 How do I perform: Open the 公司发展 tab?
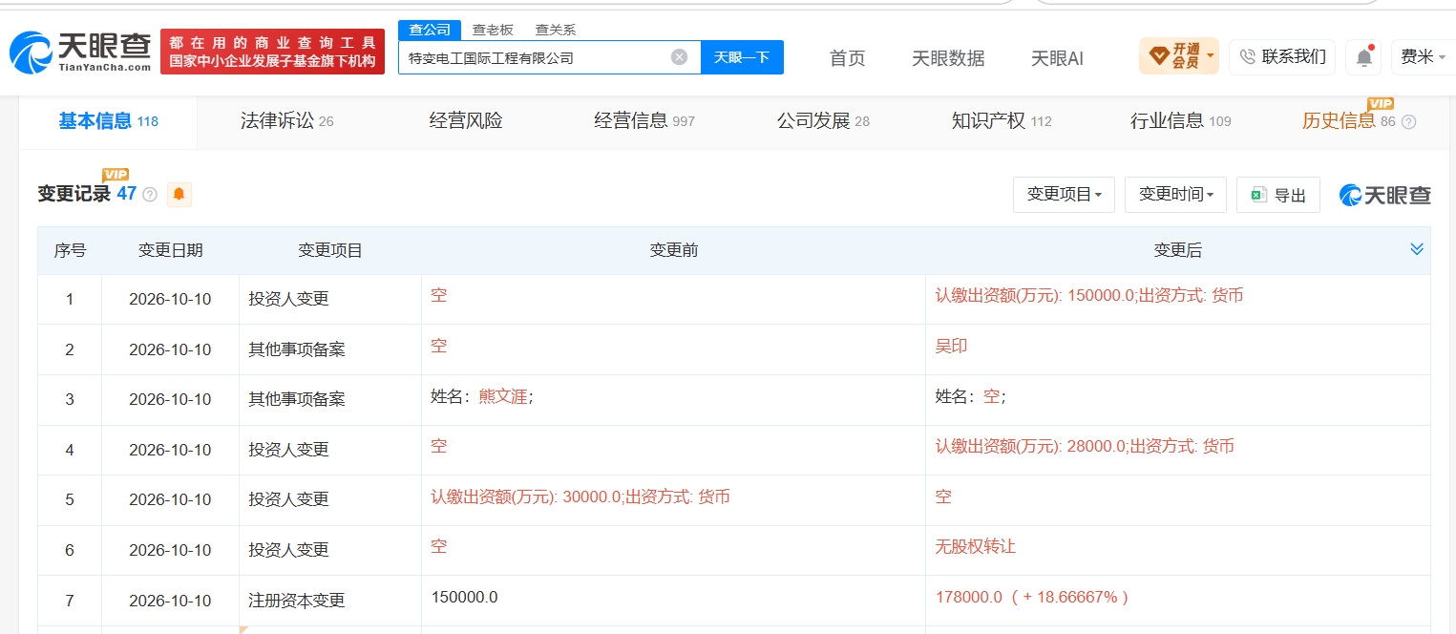tap(823, 121)
